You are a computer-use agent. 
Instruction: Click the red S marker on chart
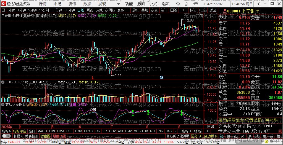click(x=92, y=78)
